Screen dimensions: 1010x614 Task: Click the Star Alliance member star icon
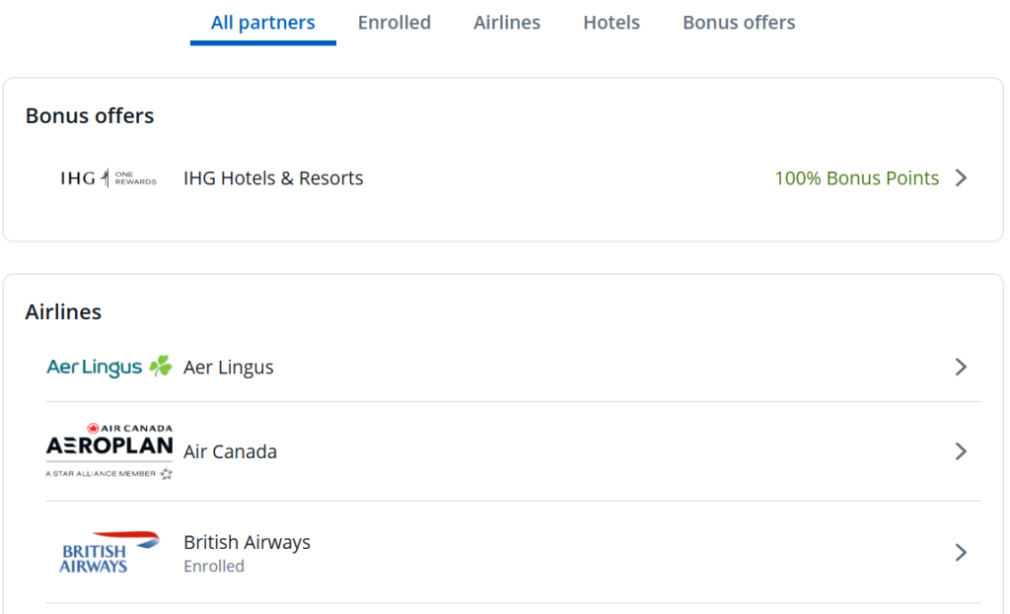coord(166,473)
